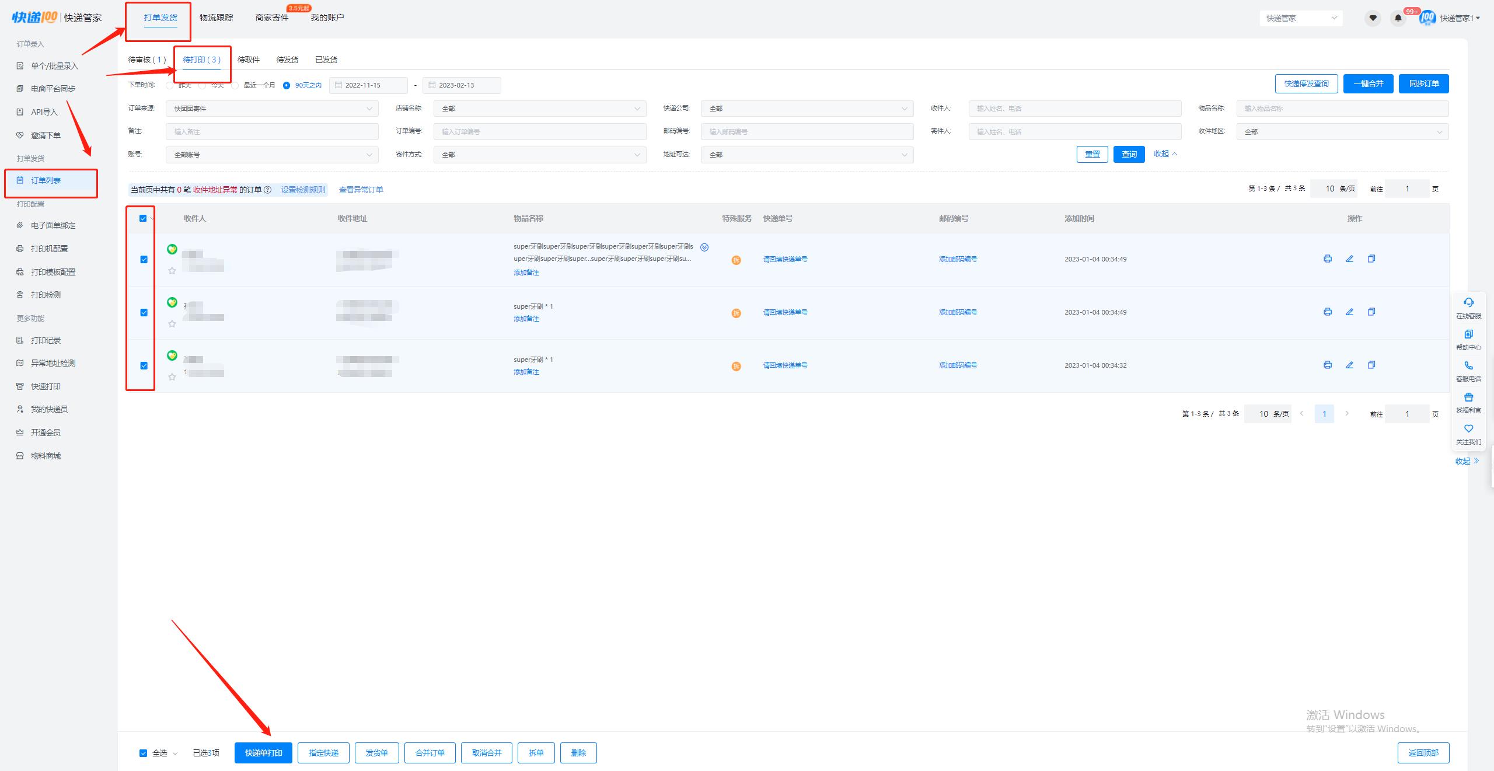Image resolution: width=1494 pixels, height=771 pixels.
Task: Uncheck the second order row checkbox
Action: click(144, 312)
